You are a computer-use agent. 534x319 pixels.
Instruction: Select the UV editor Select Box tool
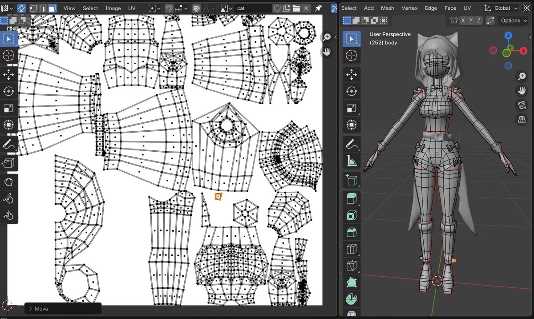9,39
